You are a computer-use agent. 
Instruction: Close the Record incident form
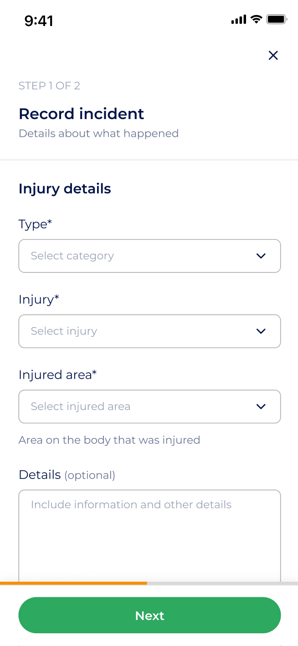coord(273,55)
